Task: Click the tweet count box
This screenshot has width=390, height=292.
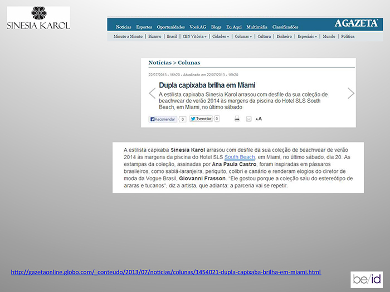Action: pyautogui.click(x=217, y=118)
